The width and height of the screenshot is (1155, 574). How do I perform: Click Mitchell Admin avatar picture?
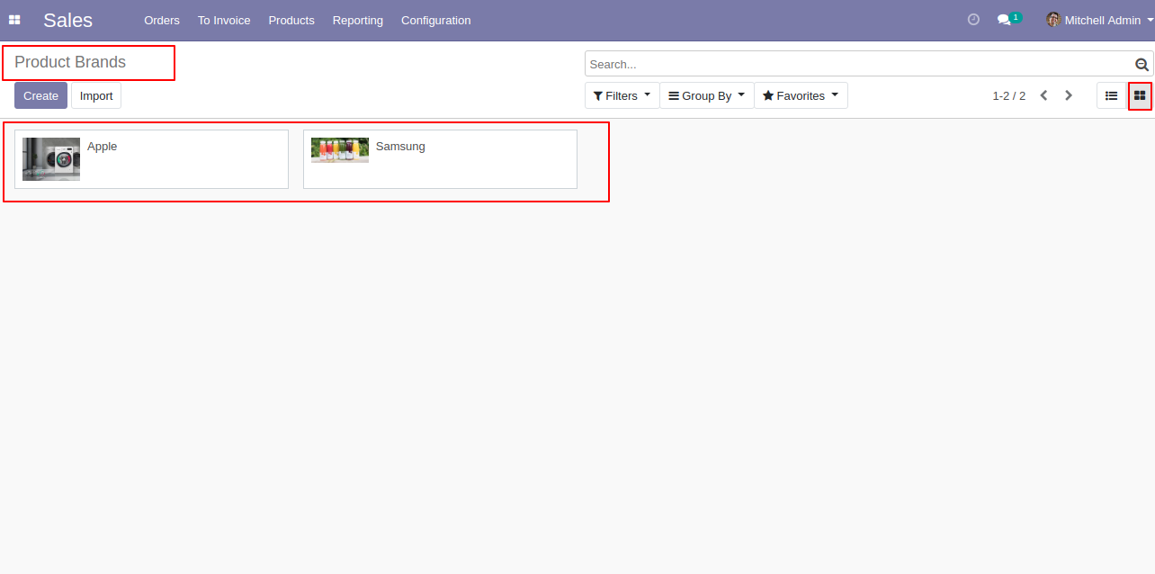click(1053, 20)
